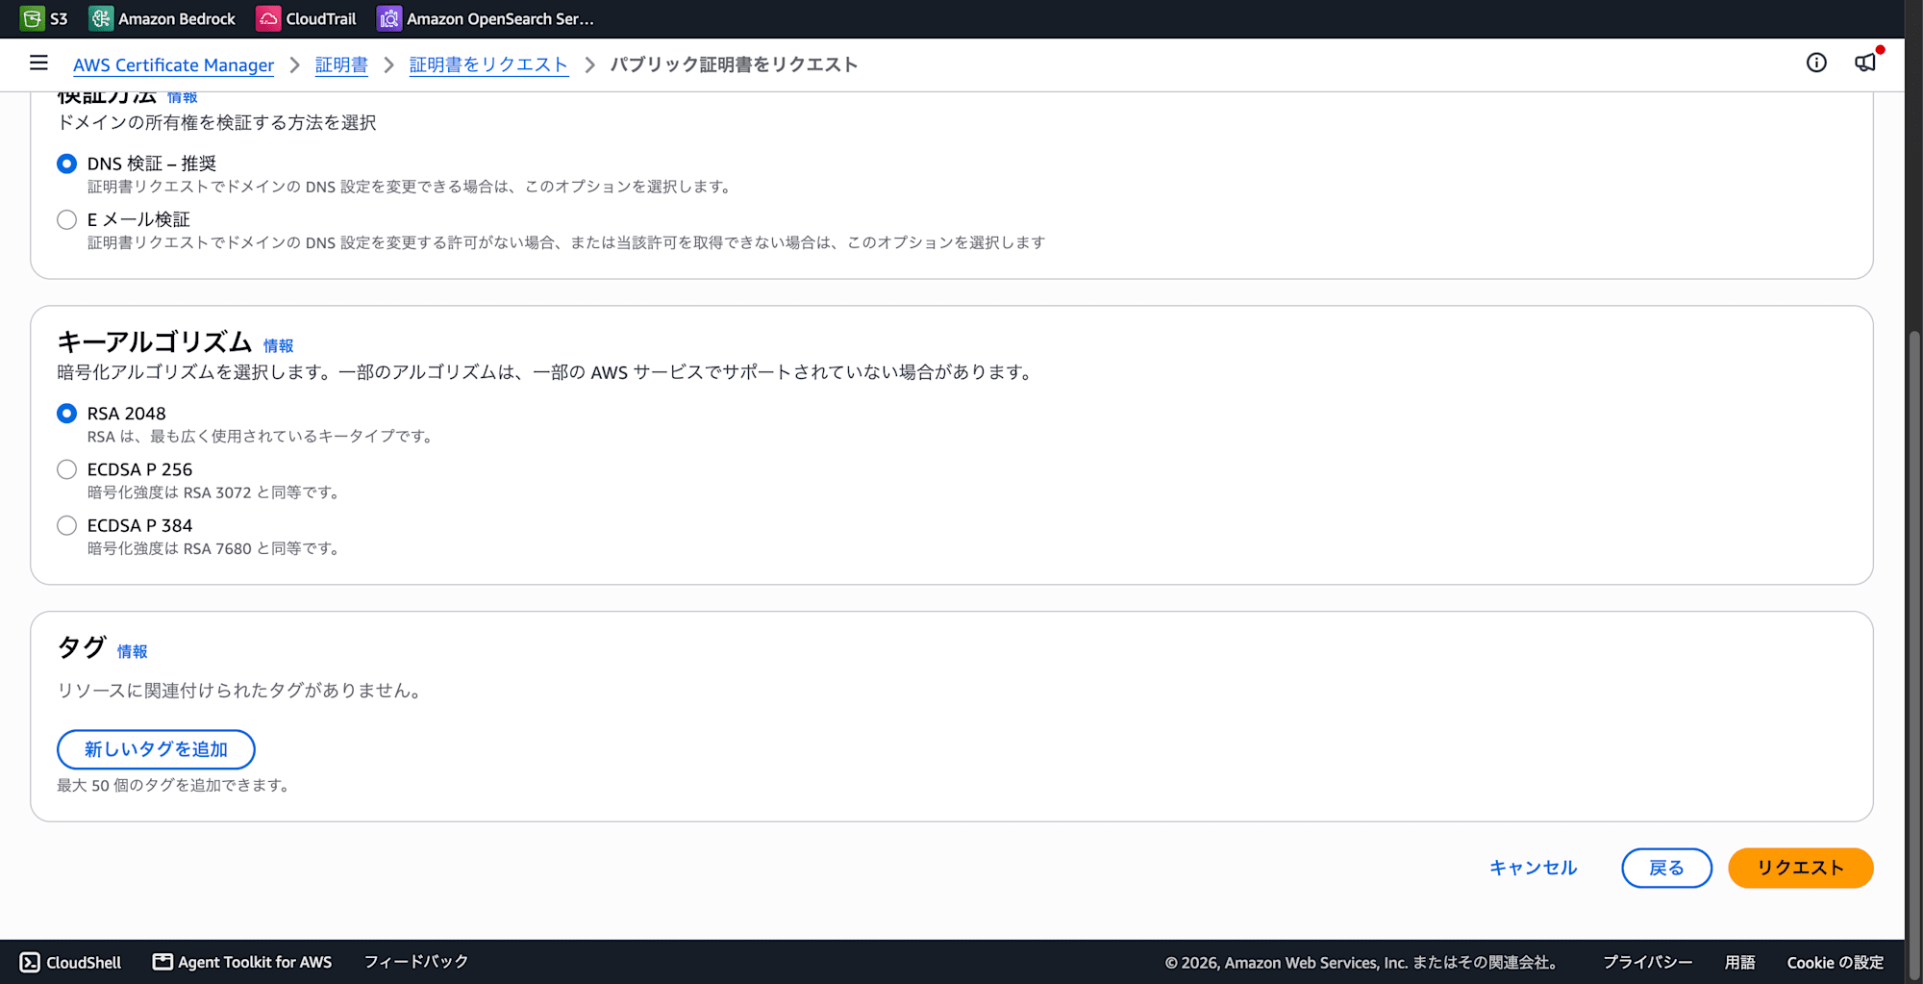Select E メール検証 radio option

pyautogui.click(x=66, y=219)
